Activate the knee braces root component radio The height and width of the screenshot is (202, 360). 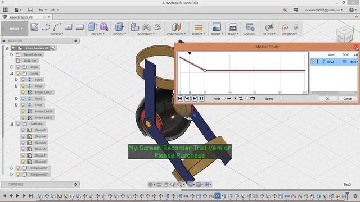53,48
